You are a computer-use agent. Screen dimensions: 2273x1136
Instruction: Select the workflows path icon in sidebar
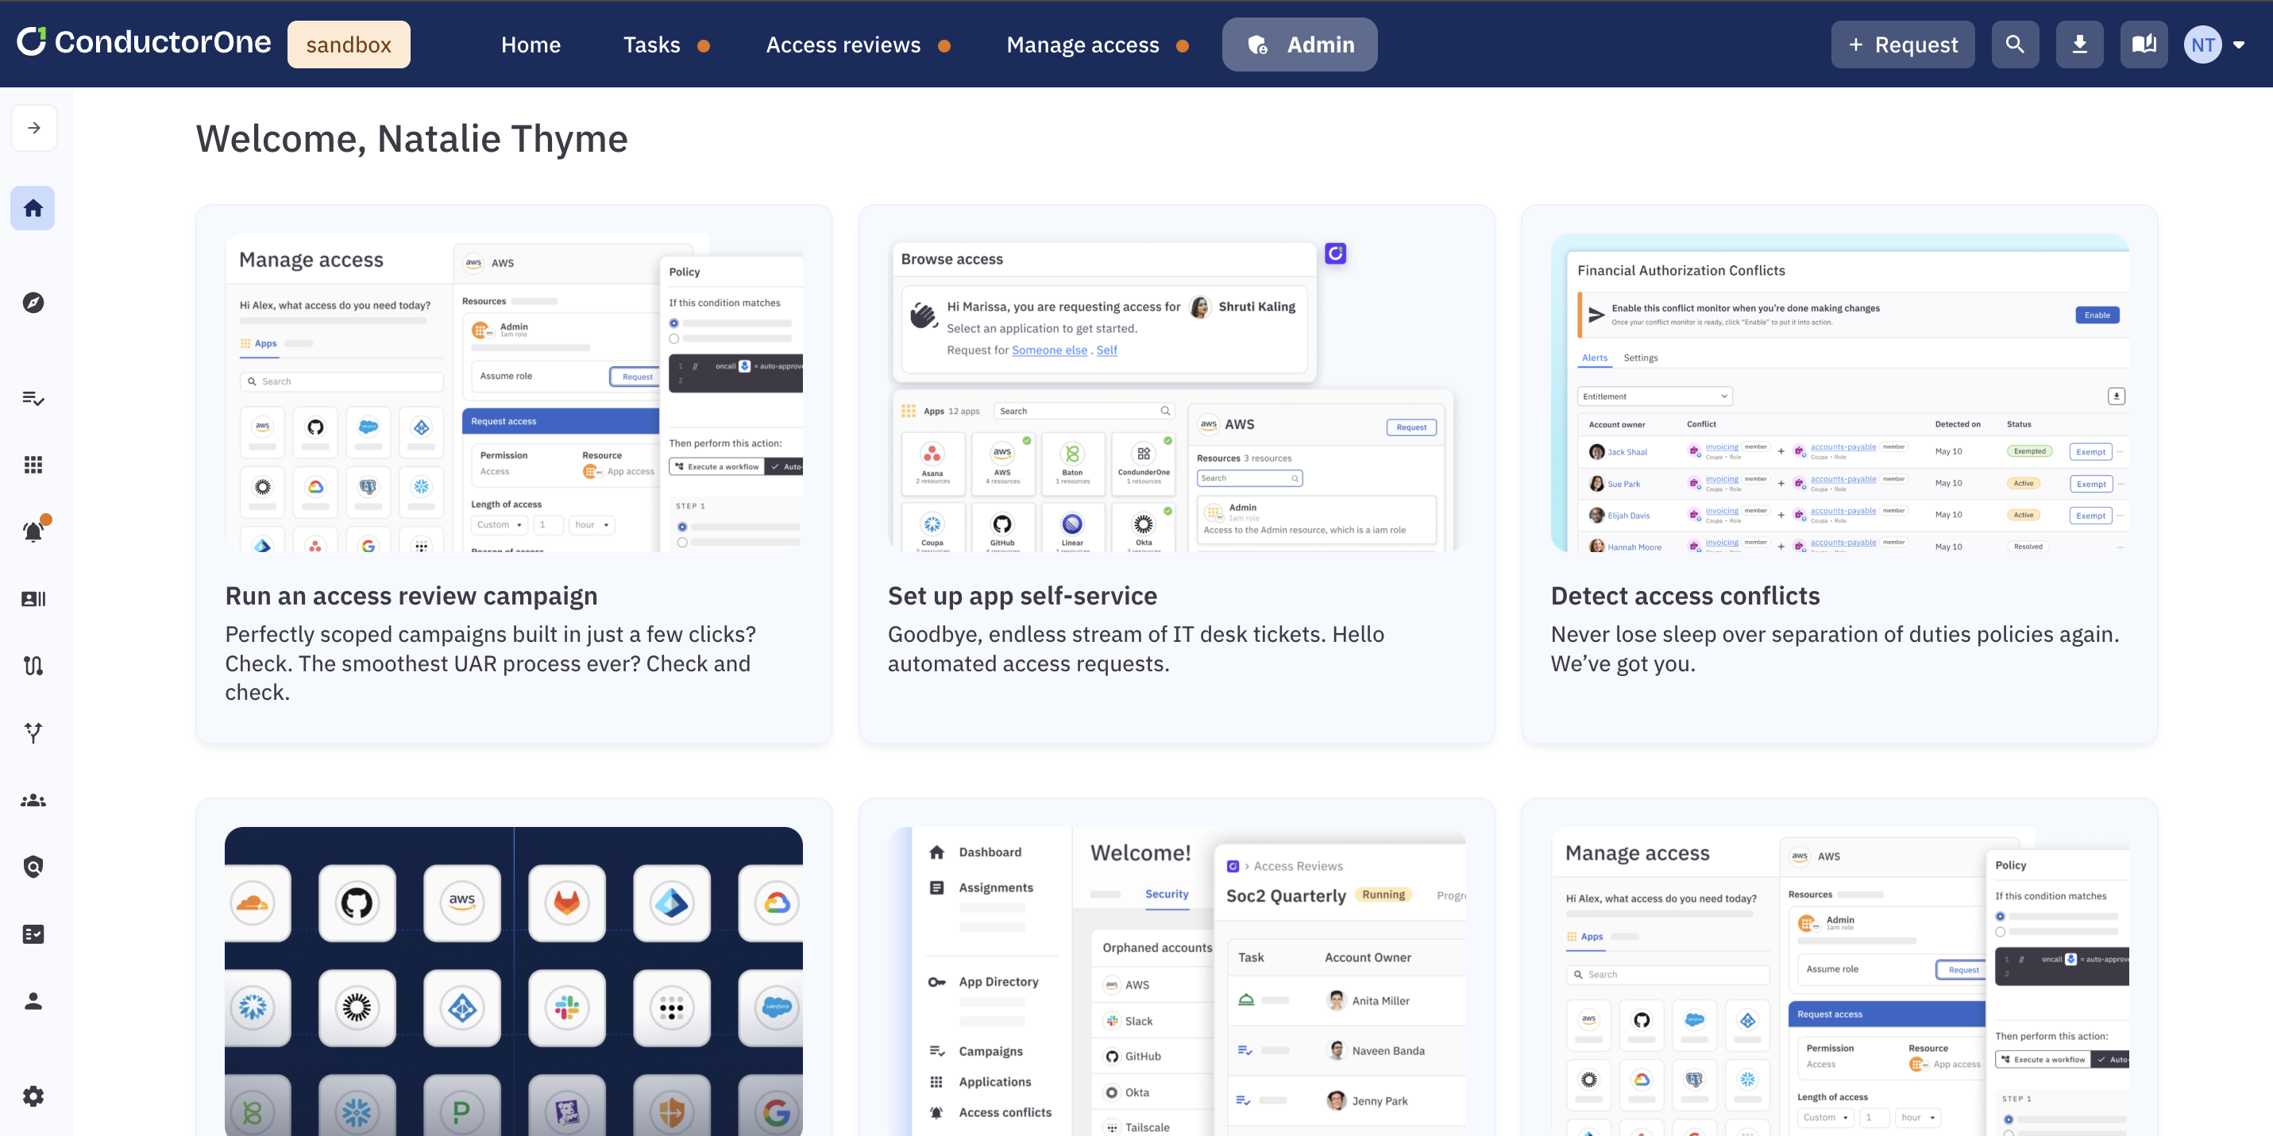coord(33,666)
